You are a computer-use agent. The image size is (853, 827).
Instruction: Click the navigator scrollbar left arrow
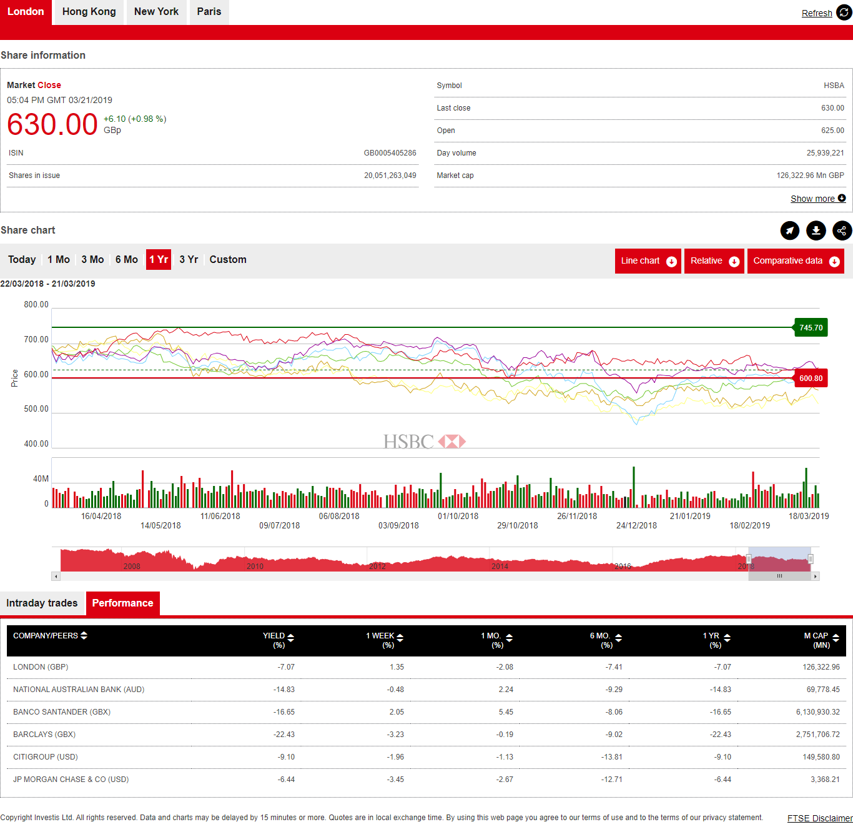click(x=56, y=577)
